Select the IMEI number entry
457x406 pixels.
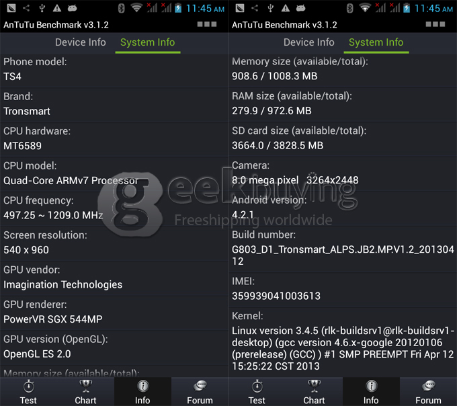click(343, 289)
